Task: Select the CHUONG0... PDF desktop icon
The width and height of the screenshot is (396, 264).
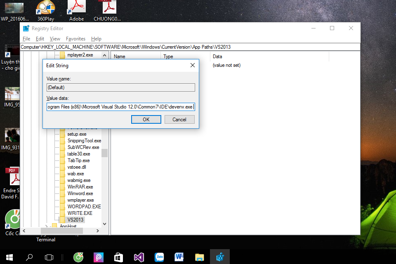Action: [107, 11]
